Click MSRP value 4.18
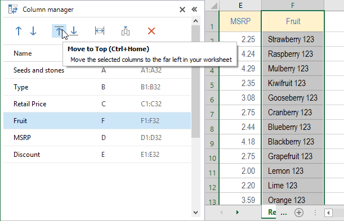This screenshot has height=221, width=344. pyautogui.click(x=240, y=142)
